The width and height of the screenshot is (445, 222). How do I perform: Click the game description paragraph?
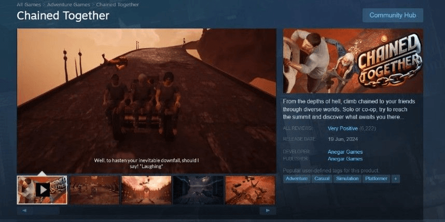349,109
